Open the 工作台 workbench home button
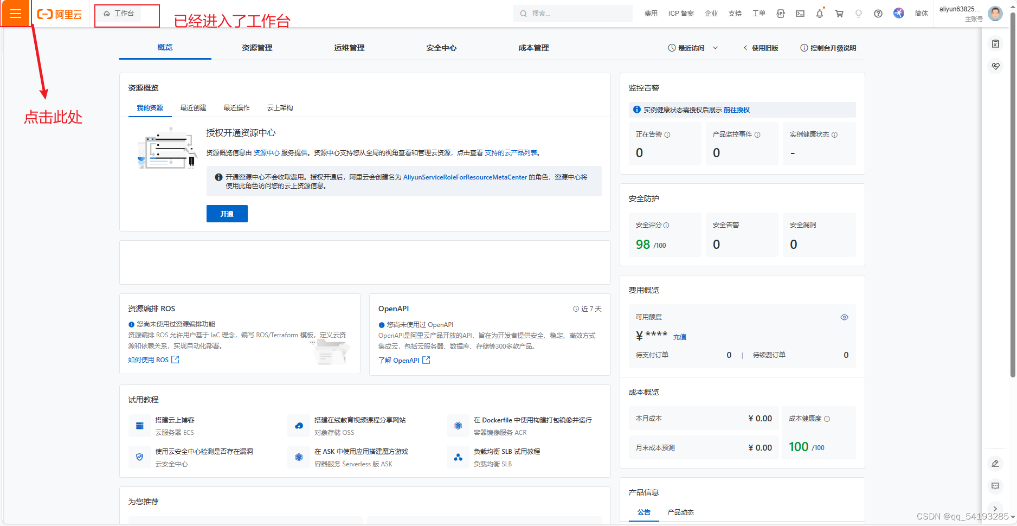1017x526 pixels. click(x=119, y=14)
